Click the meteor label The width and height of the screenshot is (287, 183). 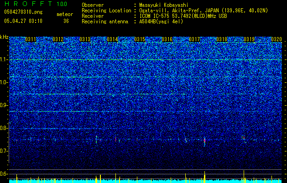pos(65,14)
